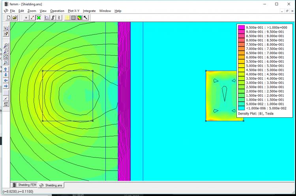This screenshot has height=196, width=296.
Task: Click the Open file folder icon
Action: coord(15,18)
